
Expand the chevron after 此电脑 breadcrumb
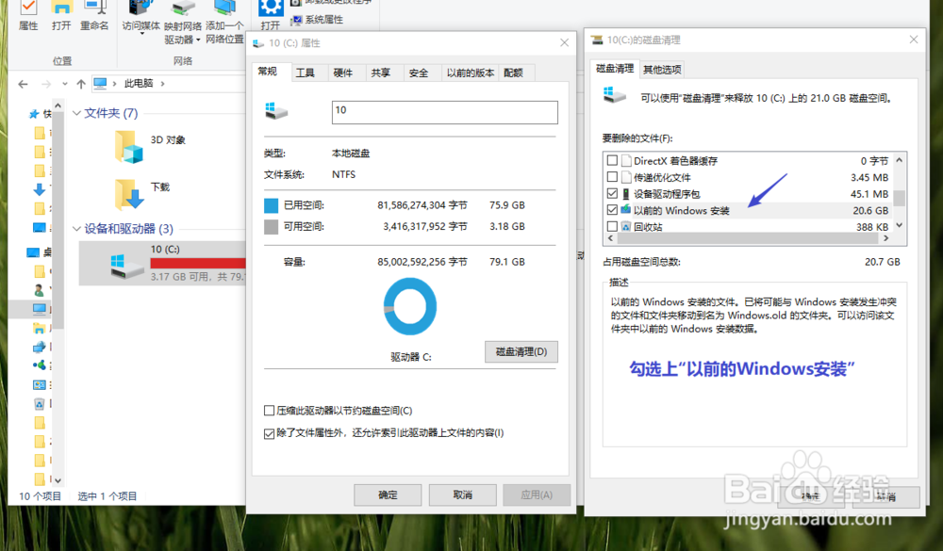(162, 84)
